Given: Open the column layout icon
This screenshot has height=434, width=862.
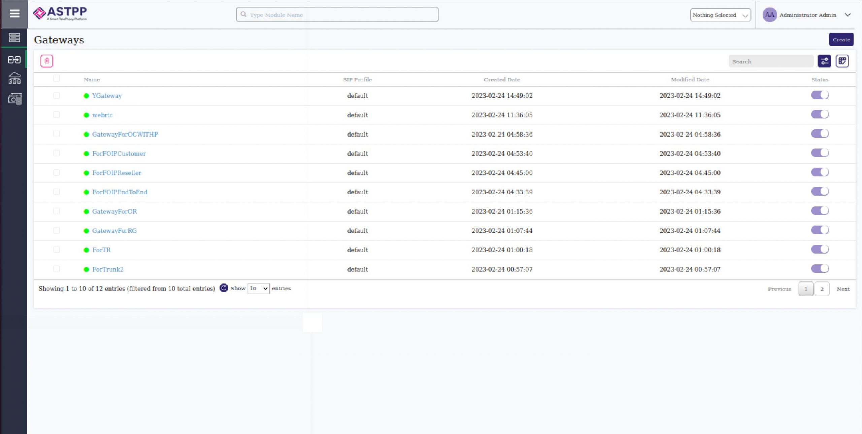Looking at the screenshot, I should pyautogui.click(x=842, y=61).
